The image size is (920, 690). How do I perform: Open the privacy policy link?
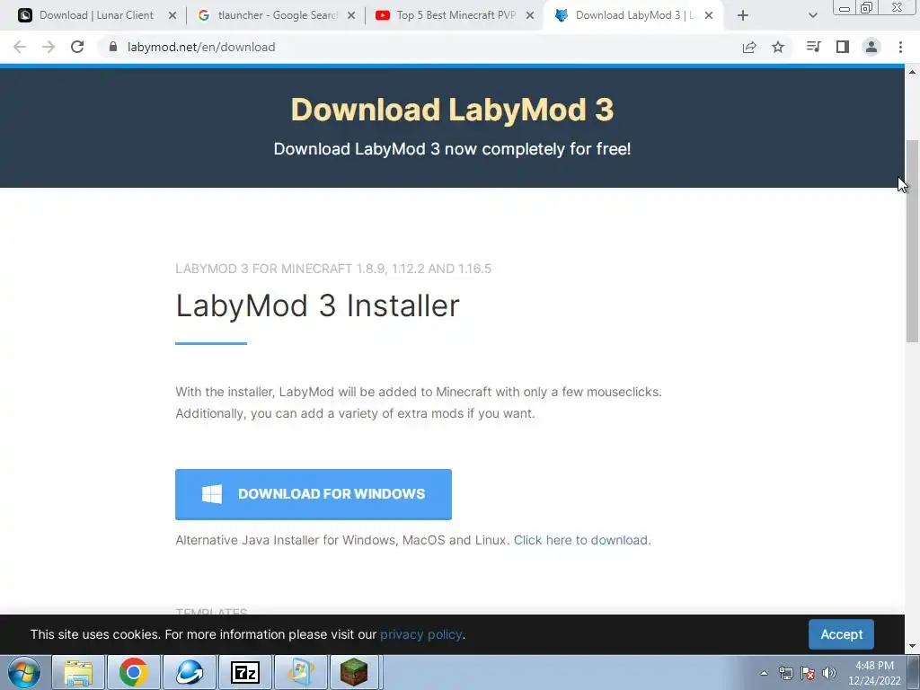point(421,634)
